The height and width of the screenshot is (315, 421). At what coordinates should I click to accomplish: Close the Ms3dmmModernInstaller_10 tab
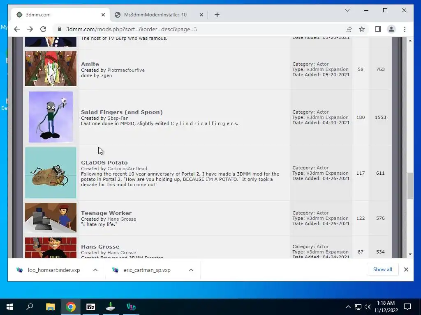click(201, 15)
